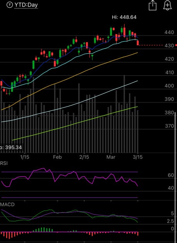The image size is (177, 243).
Task: Open the YTD:Day timeframe selector
Action: coord(26,5)
